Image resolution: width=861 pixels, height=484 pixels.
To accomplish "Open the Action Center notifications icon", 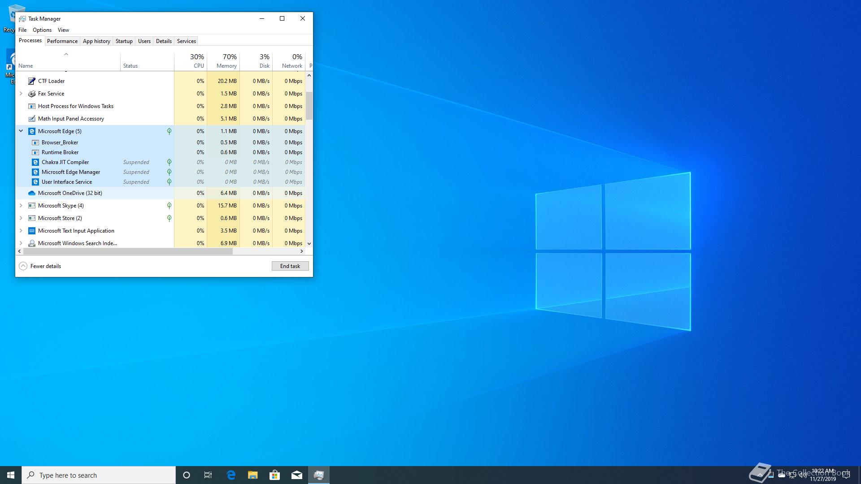I will (846, 475).
